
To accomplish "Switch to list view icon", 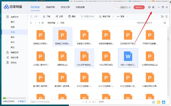I will point(166,16).
